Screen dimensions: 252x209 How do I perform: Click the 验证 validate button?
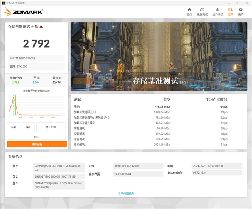tap(36, 137)
